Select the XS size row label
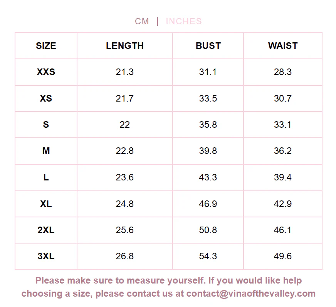The width and height of the screenshot is (336, 307). coord(46,98)
